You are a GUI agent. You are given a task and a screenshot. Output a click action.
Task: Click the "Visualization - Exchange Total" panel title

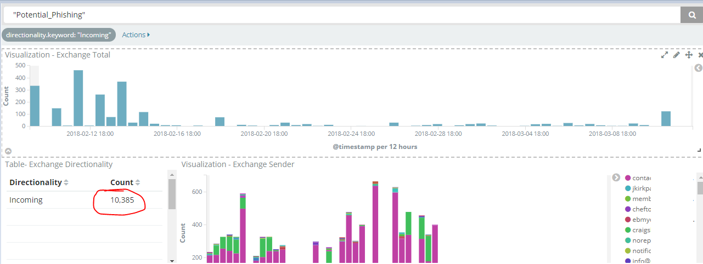click(x=58, y=55)
